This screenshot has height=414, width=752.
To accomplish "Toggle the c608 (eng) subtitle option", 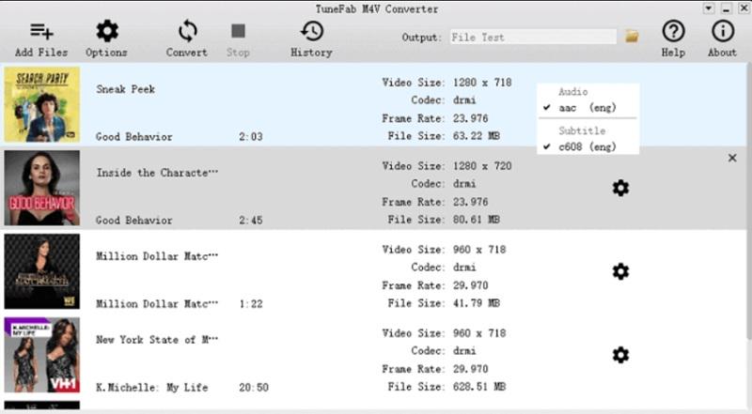I will [581, 147].
